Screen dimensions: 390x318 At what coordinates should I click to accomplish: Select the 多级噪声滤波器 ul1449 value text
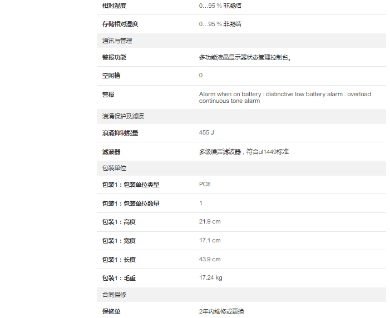point(244,152)
